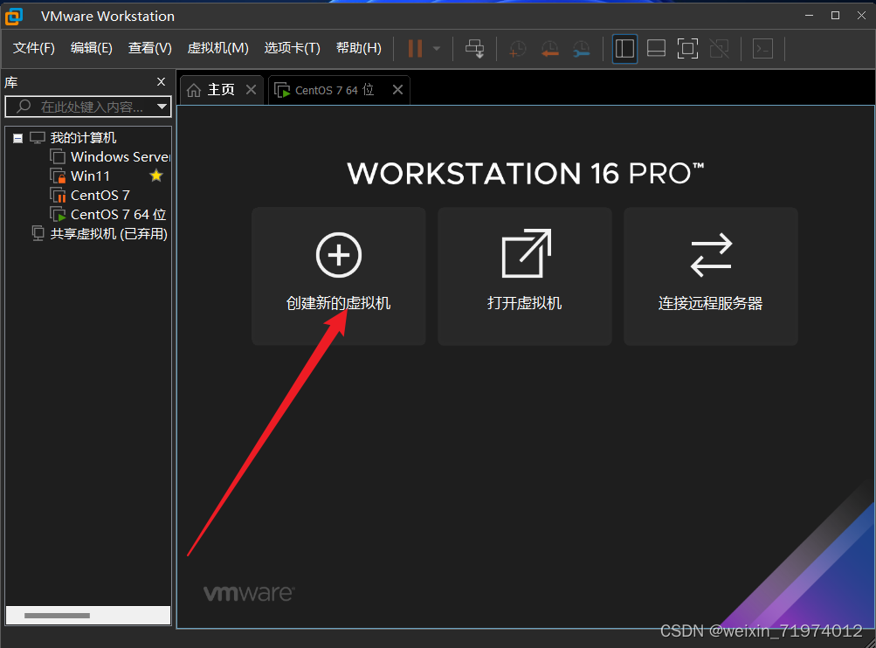
Task: Click the open VM arrow-box icon
Action: [x=527, y=253]
